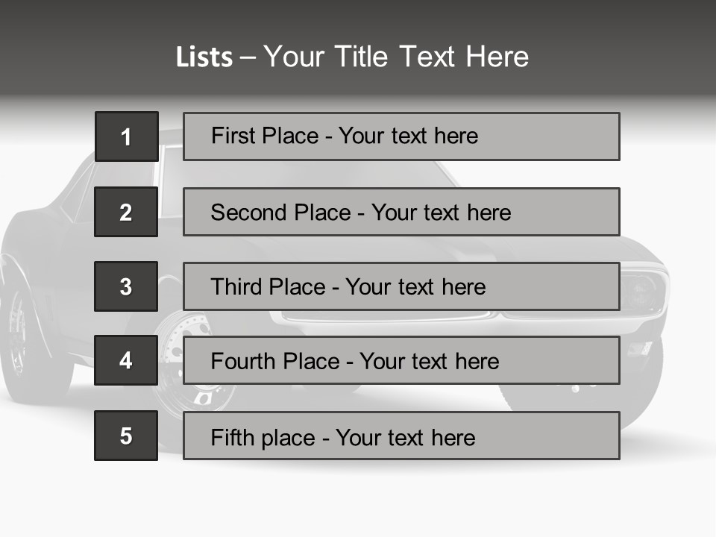Click empty white area below Fifth place

coord(358,500)
